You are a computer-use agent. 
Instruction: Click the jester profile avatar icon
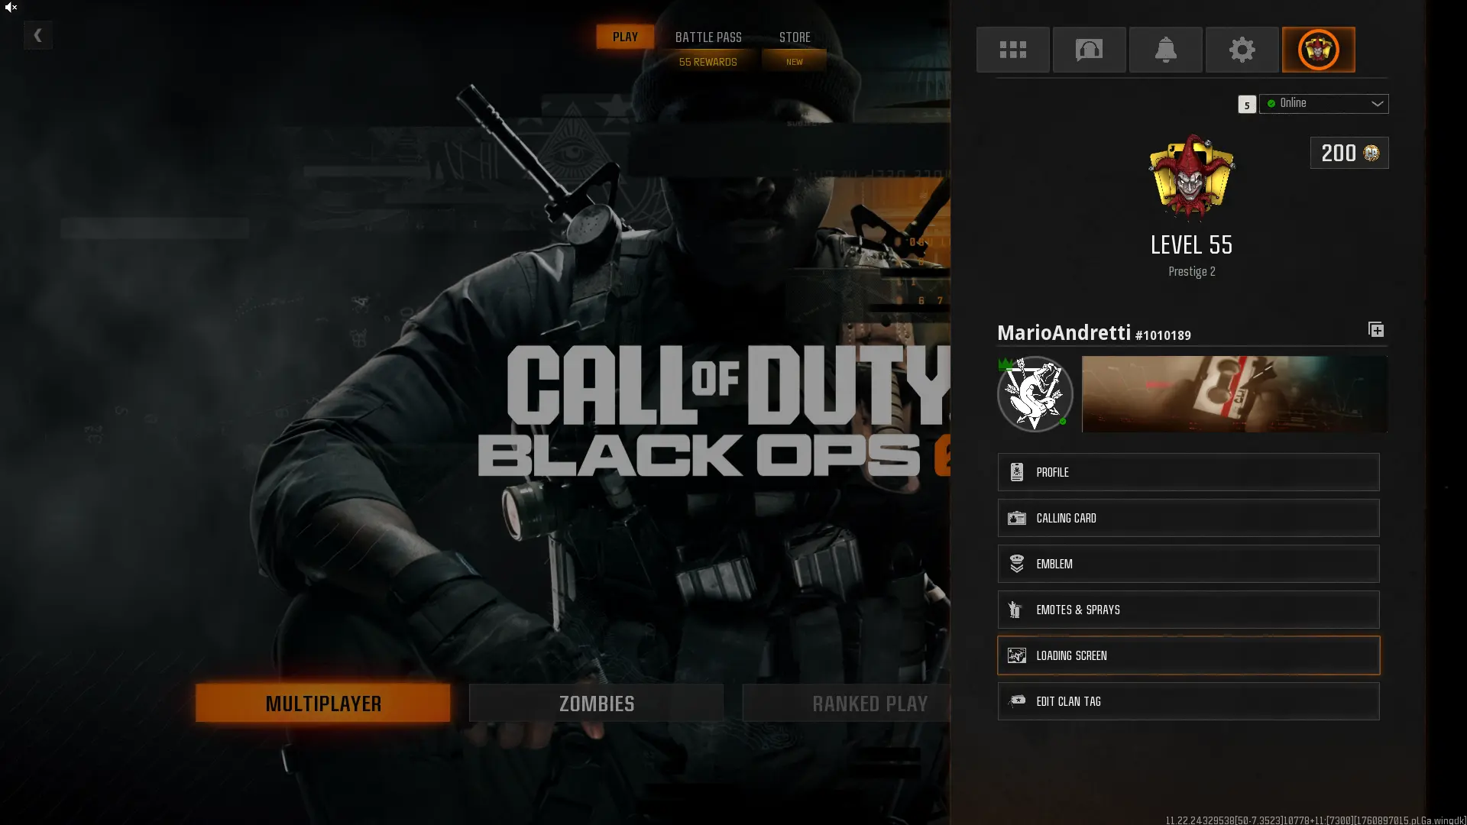[1318, 50]
